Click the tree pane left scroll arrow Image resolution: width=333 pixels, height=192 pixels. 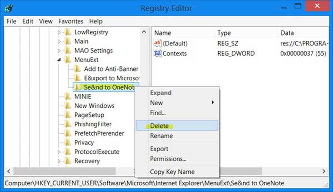(9, 171)
